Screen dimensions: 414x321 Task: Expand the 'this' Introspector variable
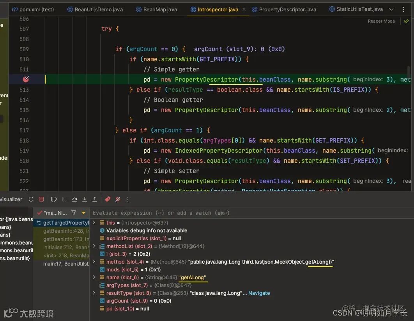tap(94, 223)
